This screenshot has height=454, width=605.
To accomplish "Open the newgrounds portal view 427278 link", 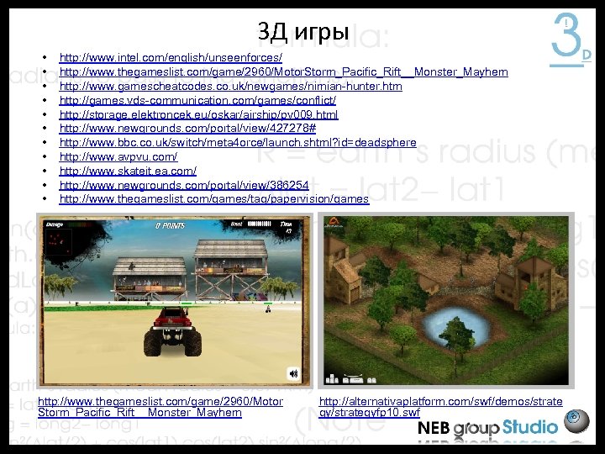I will 187,128.
